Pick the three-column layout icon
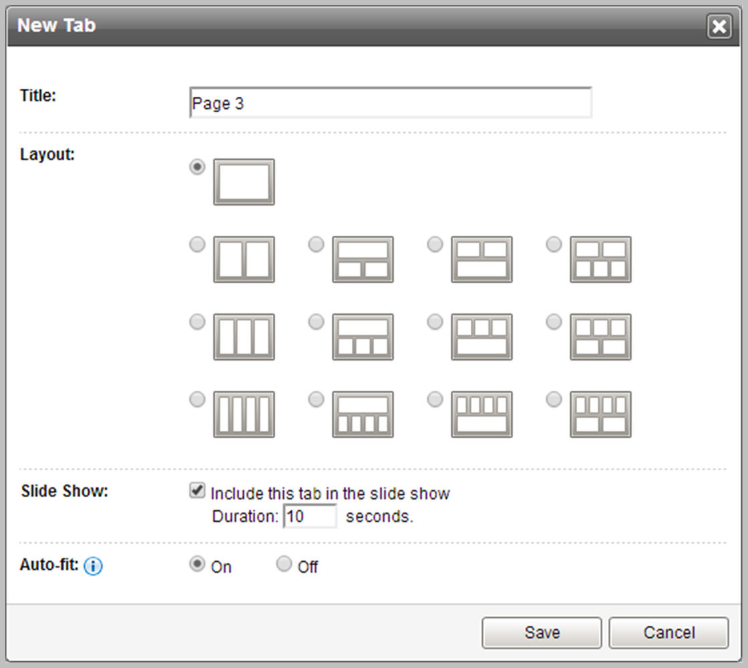The image size is (748, 668). [244, 337]
